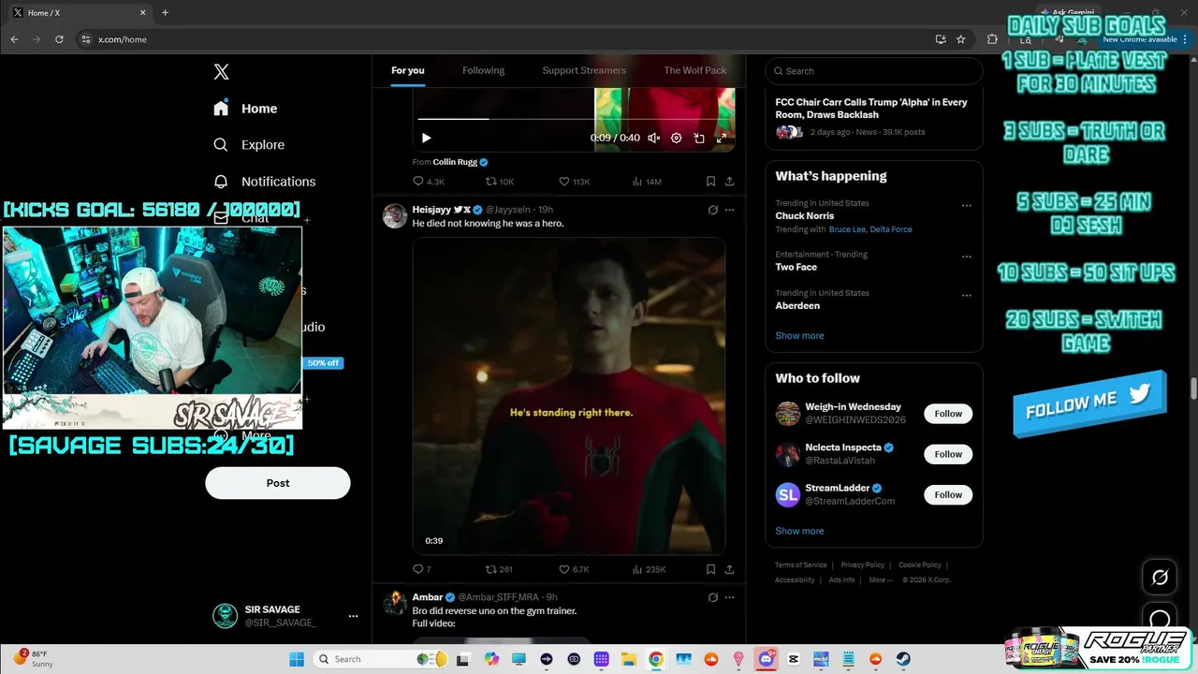Click the Chrome address bar
1198x674 pixels.
click(x=505, y=39)
